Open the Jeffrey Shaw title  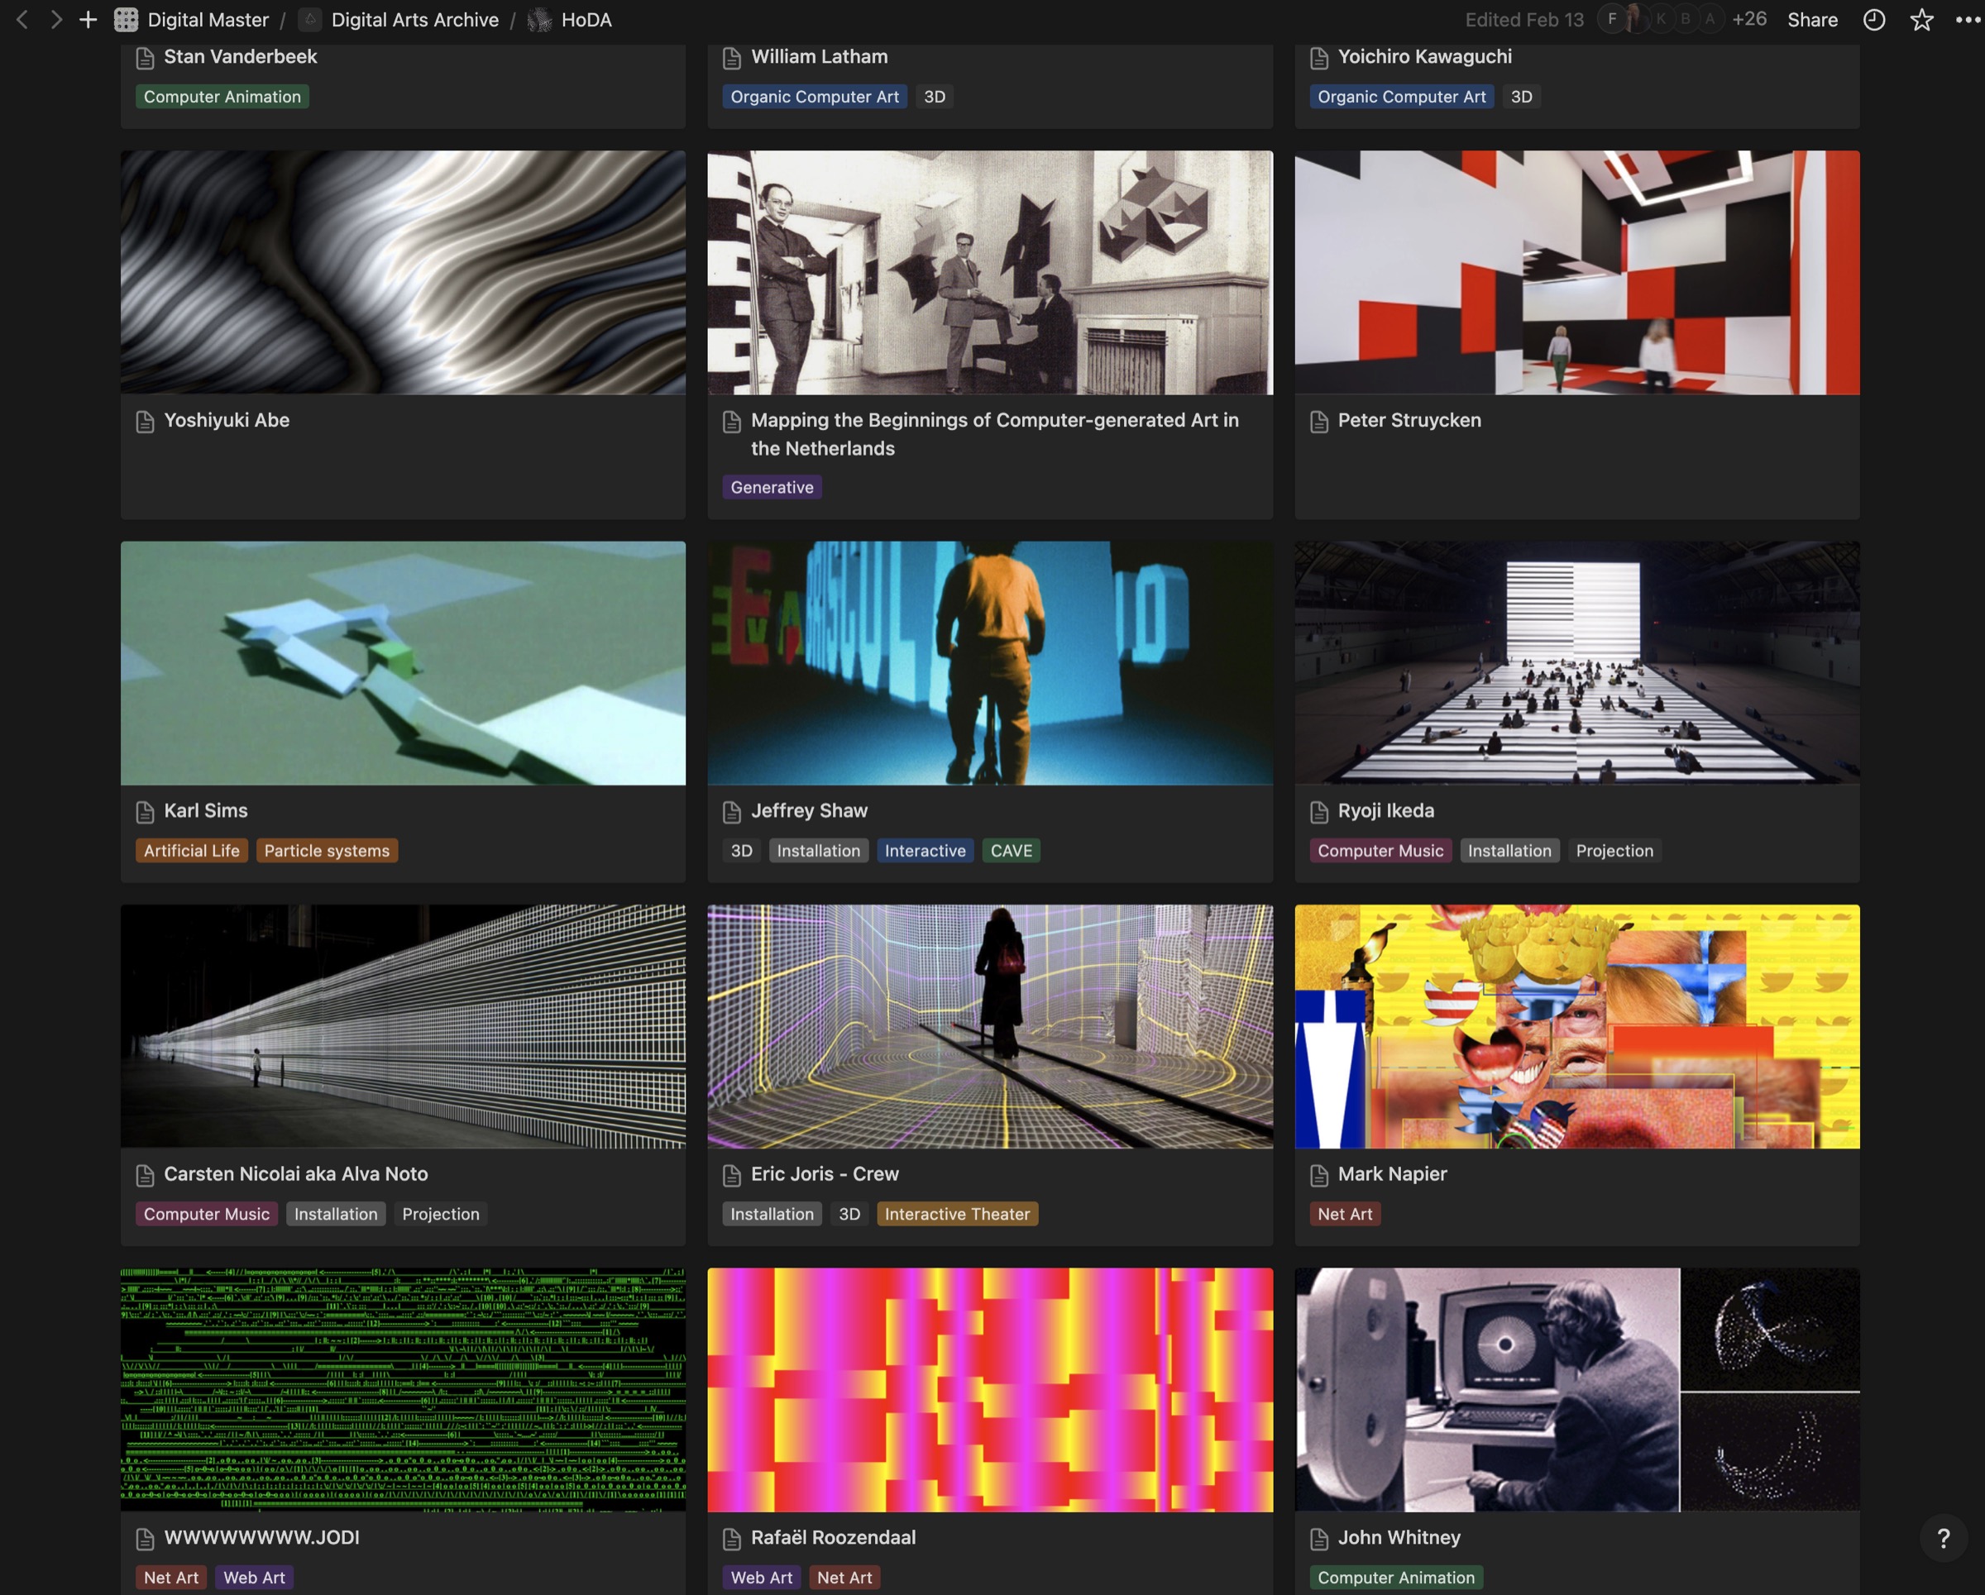(809, 811)
